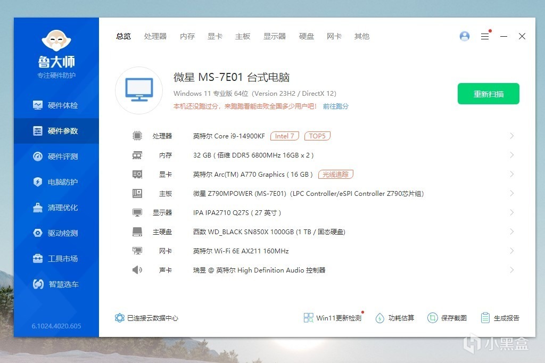
Task: Switch to the 内存 tab
Action: tap(187, 36)
